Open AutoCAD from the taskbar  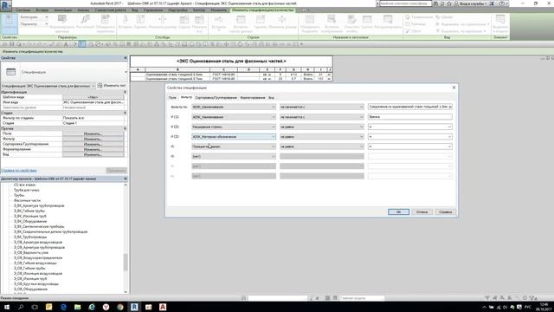[163, 307]
